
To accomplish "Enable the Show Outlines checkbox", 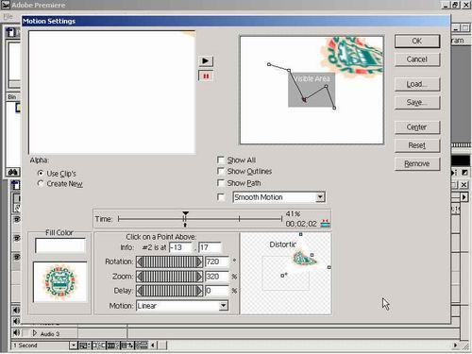I will click(x=221, y=171).
